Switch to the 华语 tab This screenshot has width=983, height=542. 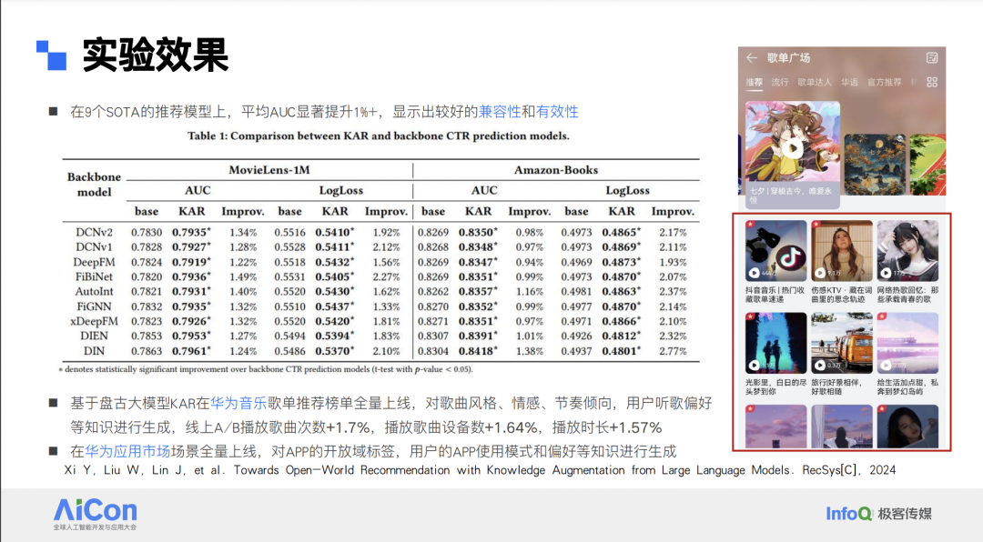(x=849, y=81)
